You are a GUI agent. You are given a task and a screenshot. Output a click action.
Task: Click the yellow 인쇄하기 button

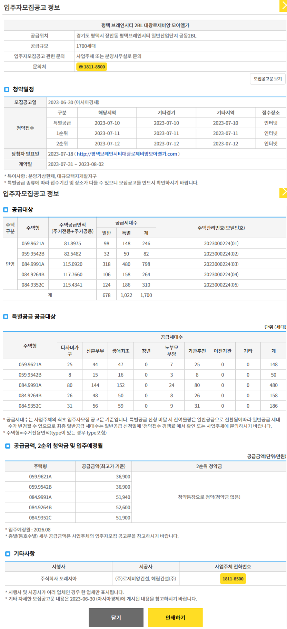coord(175,617)
